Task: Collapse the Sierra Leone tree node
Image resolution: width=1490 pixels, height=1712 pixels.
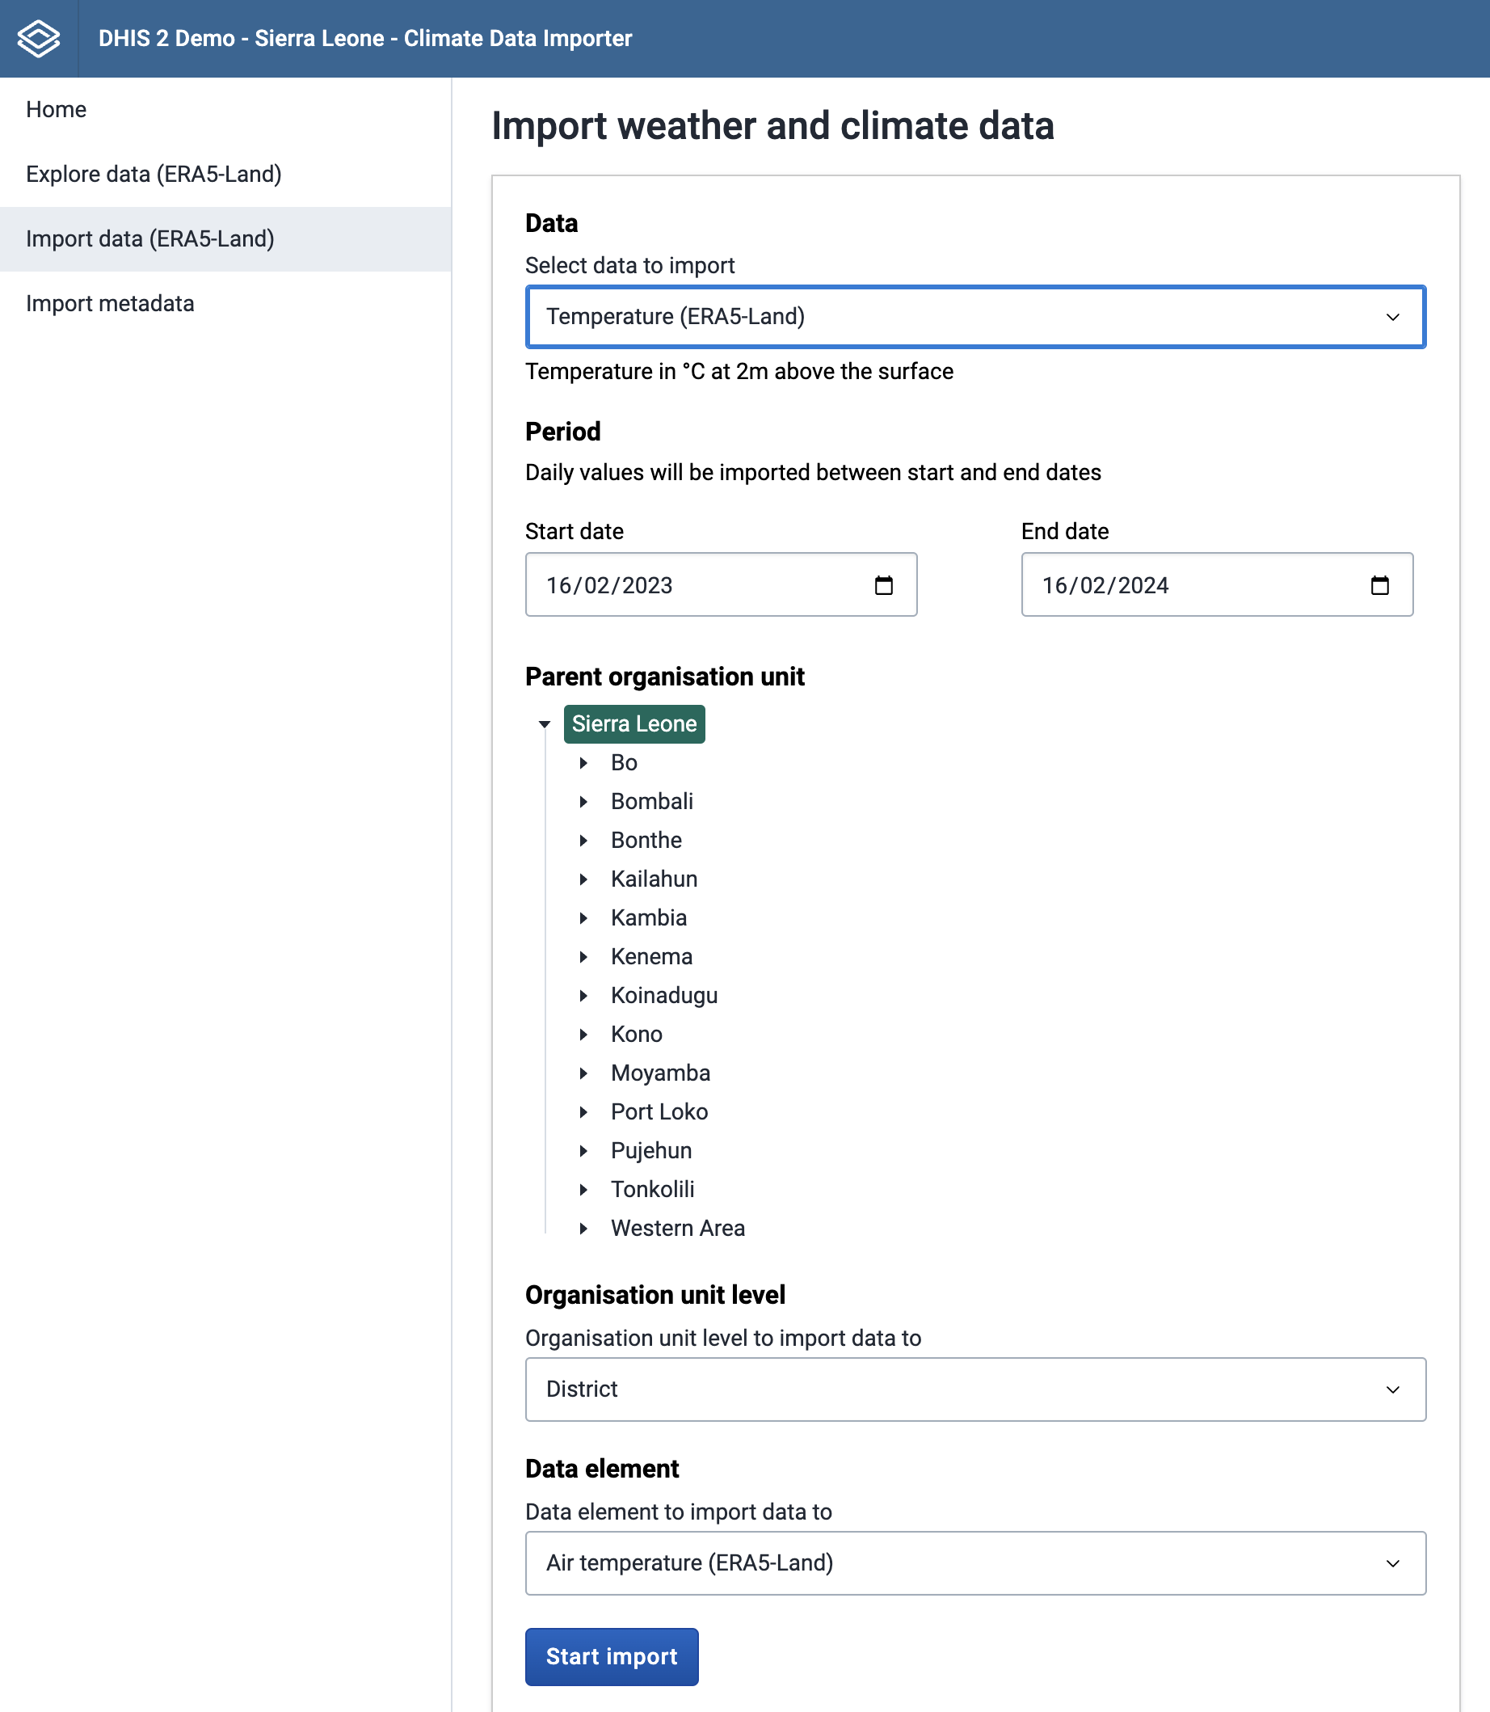Action: coord(545,724)
